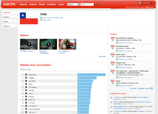Click the Agregar evento link
This screenshot has height=114, width=158.
click(144, 88)
